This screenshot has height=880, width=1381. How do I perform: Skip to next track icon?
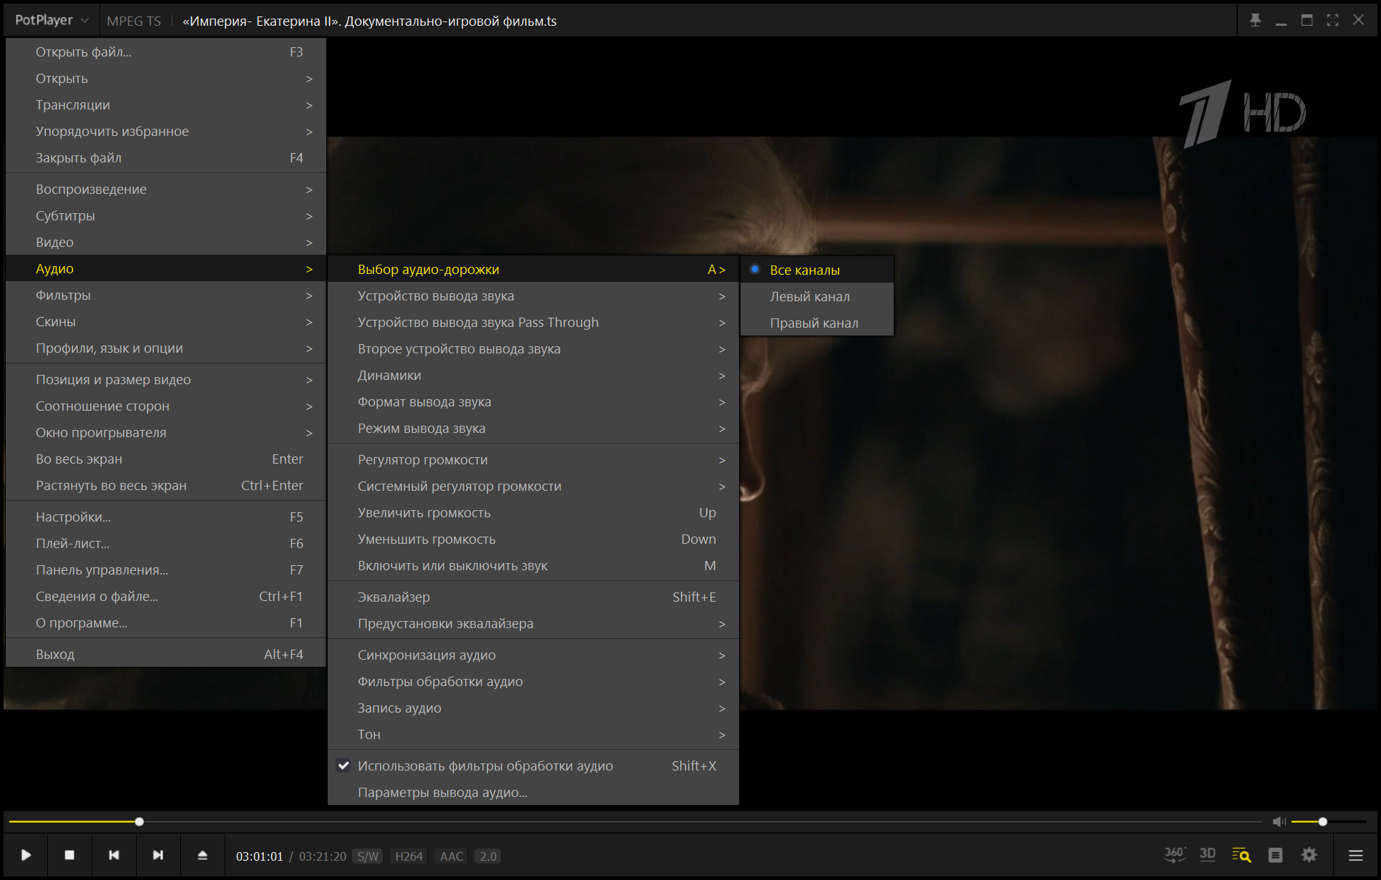tap(158, 855)
